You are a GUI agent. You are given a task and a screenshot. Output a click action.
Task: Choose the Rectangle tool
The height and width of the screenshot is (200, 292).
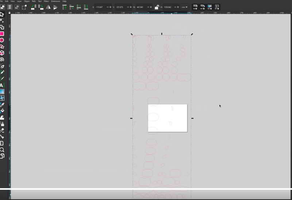coord(2,34)
